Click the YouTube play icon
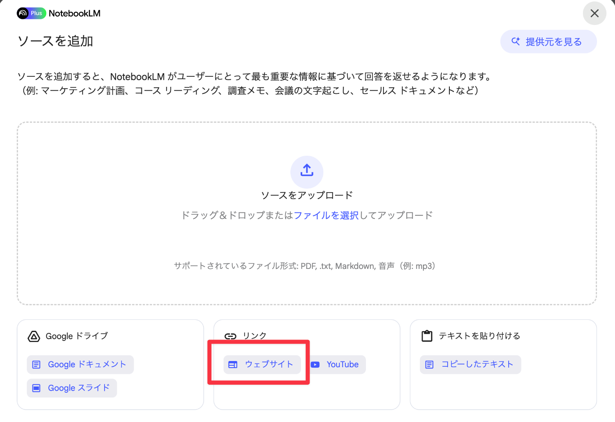Screen dimensions: 615x422 coord(315,365)
